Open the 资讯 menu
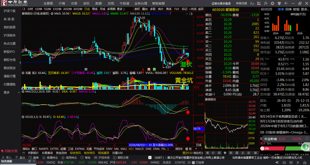Screen dimensions: 310x165 coord(86,3)
